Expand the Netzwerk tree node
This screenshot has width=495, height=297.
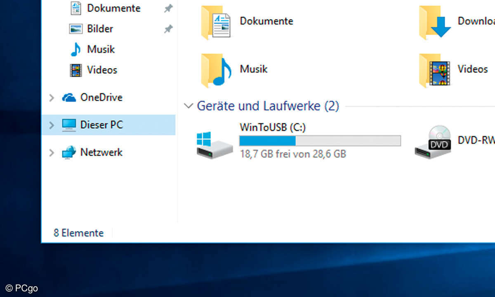click(x=52, y=153)
